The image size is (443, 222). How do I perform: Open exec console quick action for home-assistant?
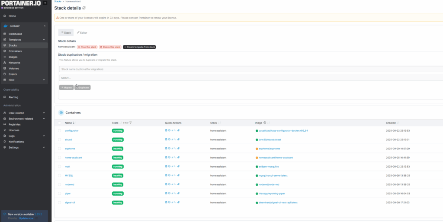[x=175, y=158]
